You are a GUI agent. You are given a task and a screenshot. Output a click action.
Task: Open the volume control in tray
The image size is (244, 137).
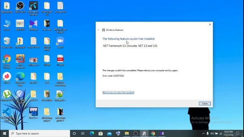[212, 134]
